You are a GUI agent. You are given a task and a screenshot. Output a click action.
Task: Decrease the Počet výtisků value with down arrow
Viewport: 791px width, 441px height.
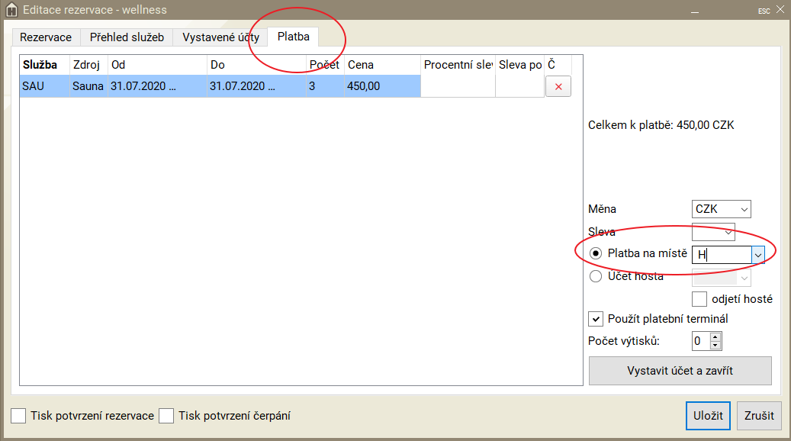click(715, 346)
